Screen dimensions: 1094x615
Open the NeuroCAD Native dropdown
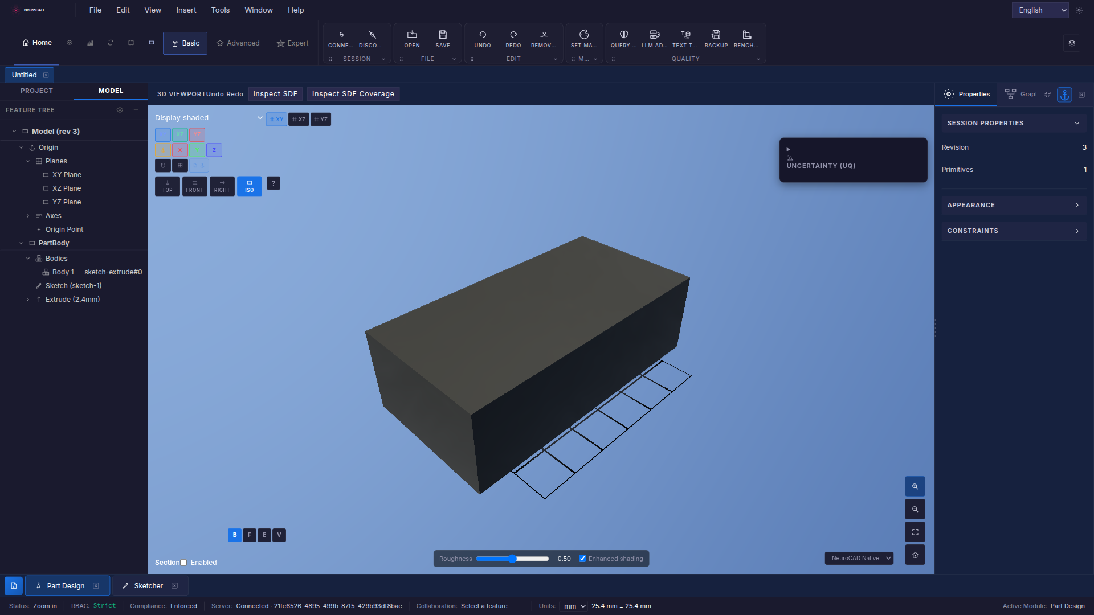[x=859, y=559]
